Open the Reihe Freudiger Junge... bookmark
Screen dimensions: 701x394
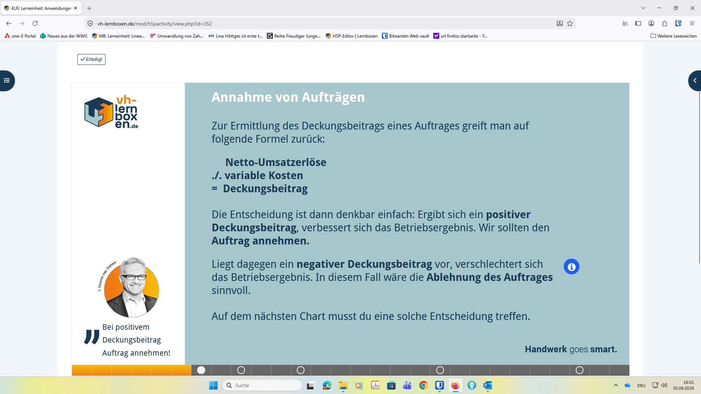[294, 36]
